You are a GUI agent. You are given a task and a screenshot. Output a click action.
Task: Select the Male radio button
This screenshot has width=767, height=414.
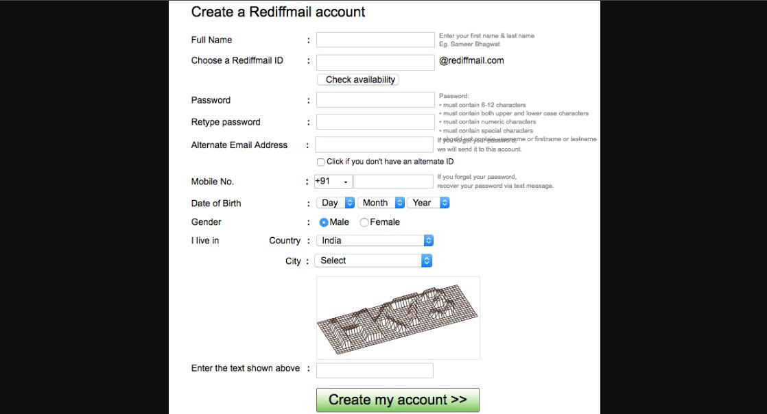(x=323, y=222)
